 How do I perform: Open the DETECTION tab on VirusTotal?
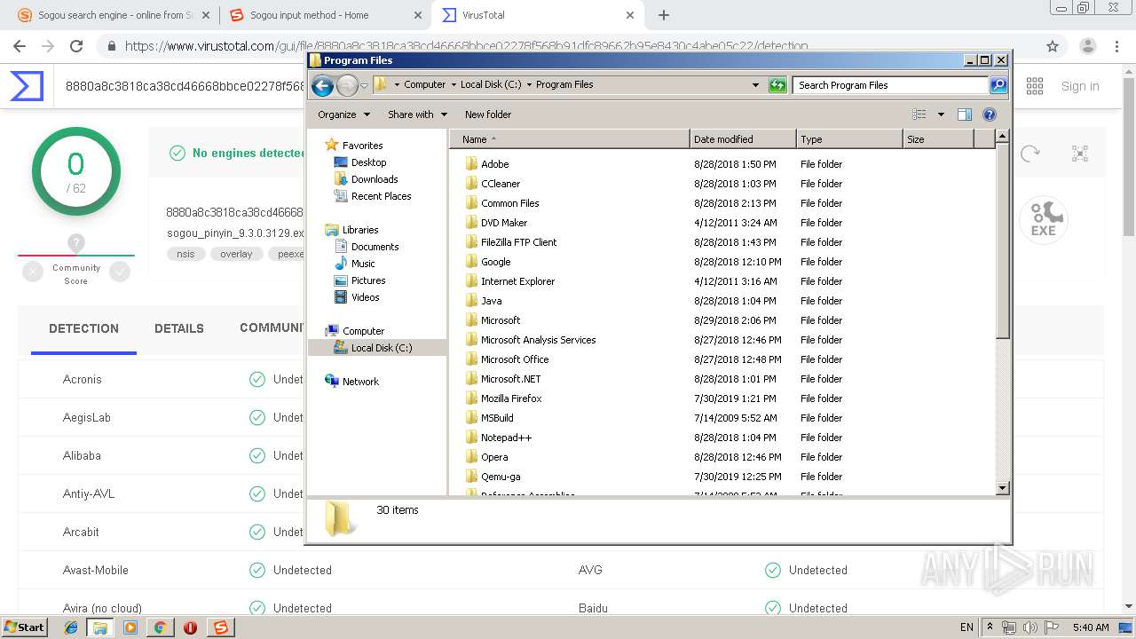tap(83, 328)
